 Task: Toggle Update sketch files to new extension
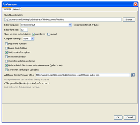point(6,66)
